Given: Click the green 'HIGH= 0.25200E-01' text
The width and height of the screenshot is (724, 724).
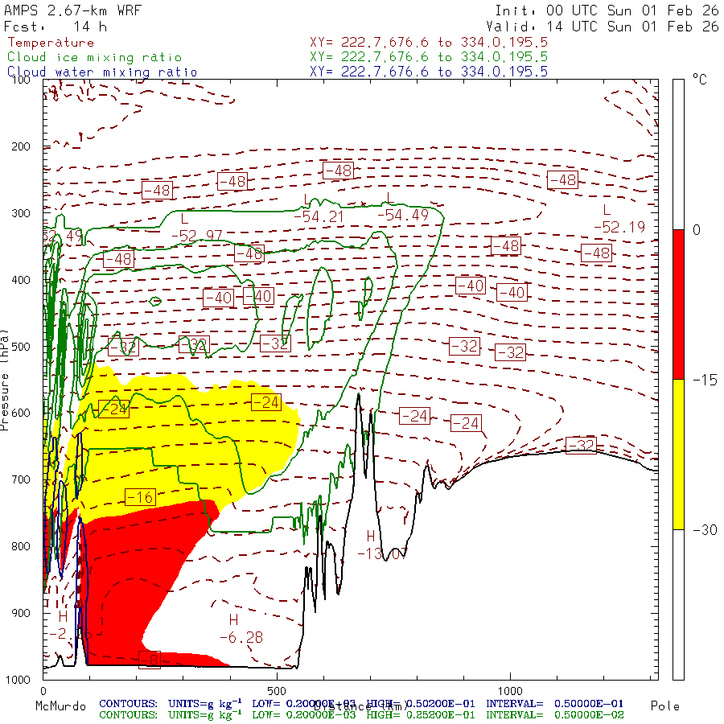Looking at the screenshot, I should [421, 715].
